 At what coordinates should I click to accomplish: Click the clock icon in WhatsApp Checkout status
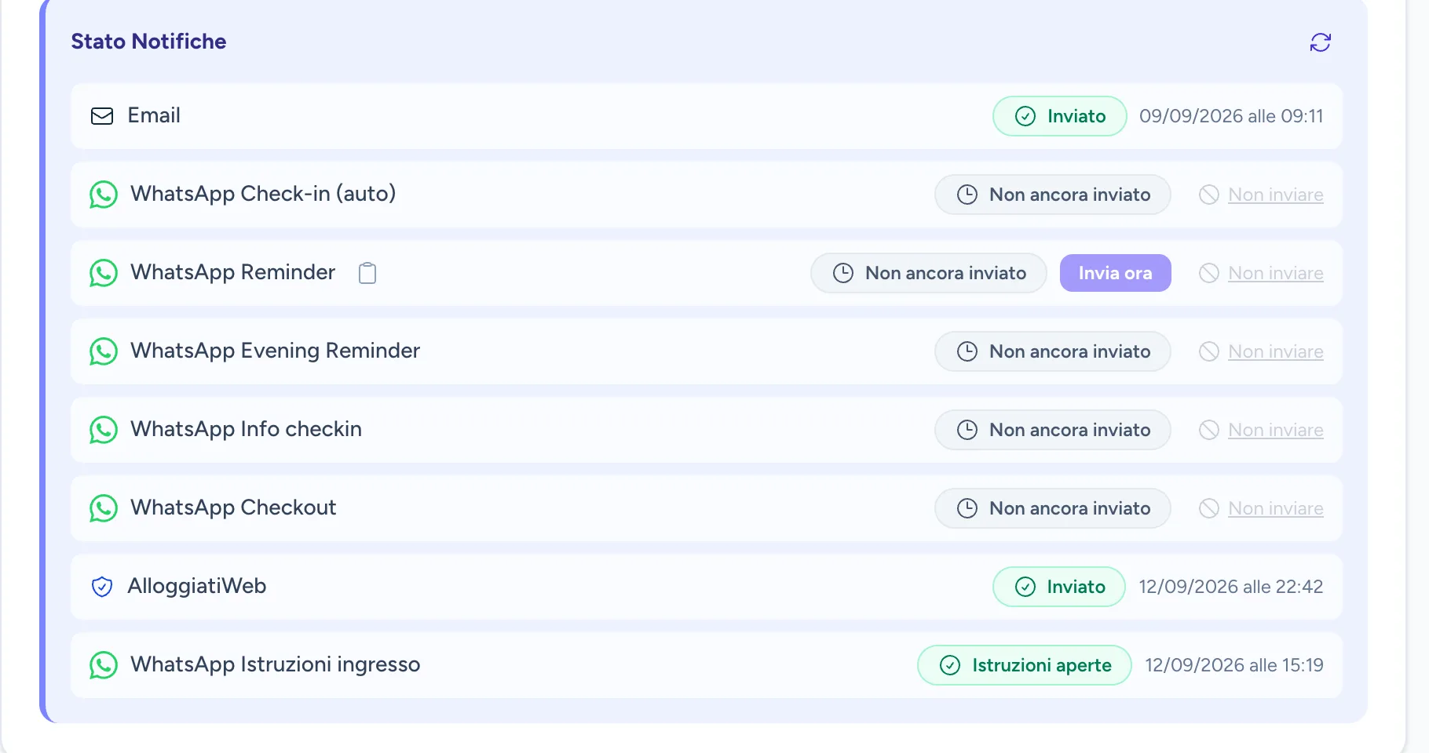(x=967, y=508)
